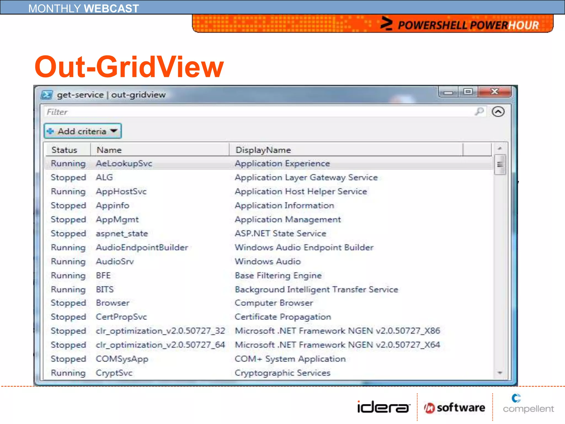The height and width of the screenshot is (424, 565).
Task: Click Application Host Helper Service cell
Action: click(x=301, y=191)
